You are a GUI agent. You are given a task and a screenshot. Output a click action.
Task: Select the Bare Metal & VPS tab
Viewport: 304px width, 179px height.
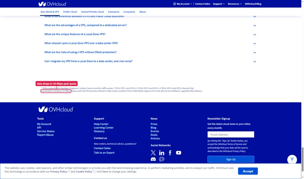[50, 12]
